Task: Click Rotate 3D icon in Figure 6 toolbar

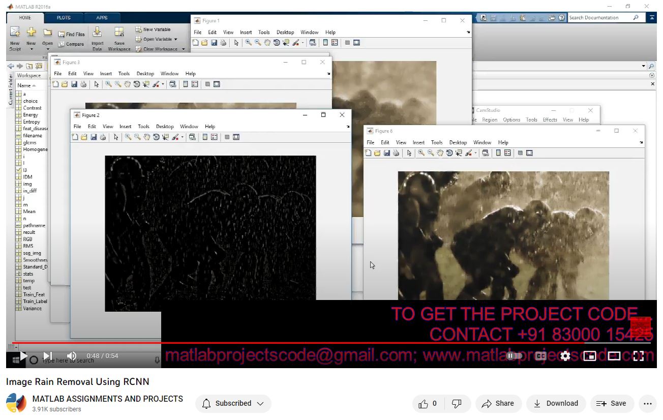Action: click(449, 153)
